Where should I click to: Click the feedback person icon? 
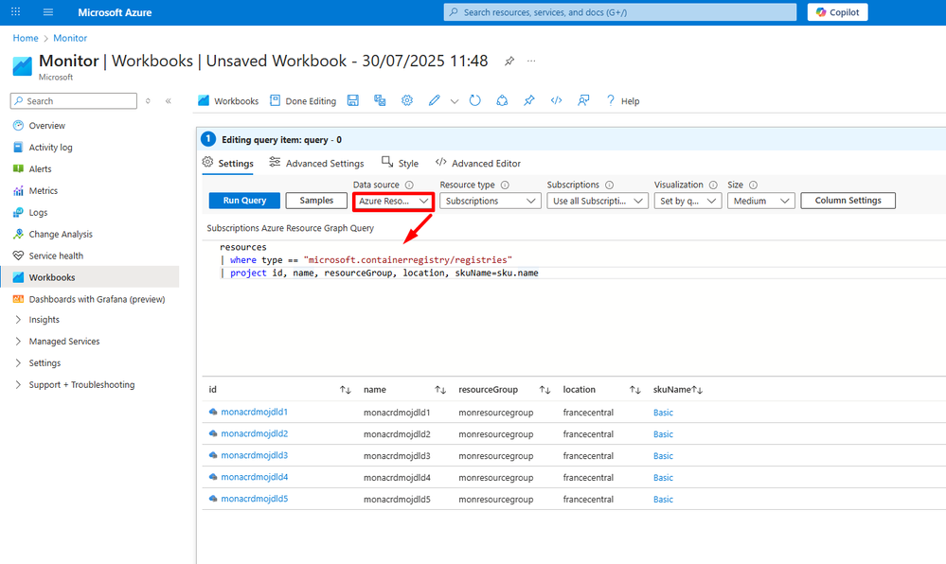[x=583, y=100]
